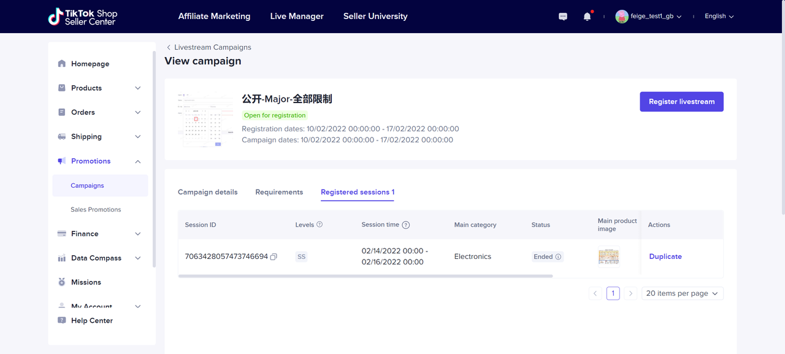Click the Duplicate action link
Viewport: 785px width, 354px height.
(665, 256)
